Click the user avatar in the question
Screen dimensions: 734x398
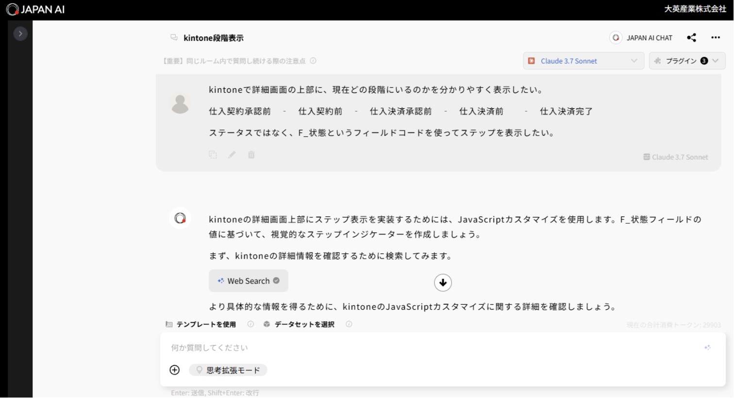point(180,103)
